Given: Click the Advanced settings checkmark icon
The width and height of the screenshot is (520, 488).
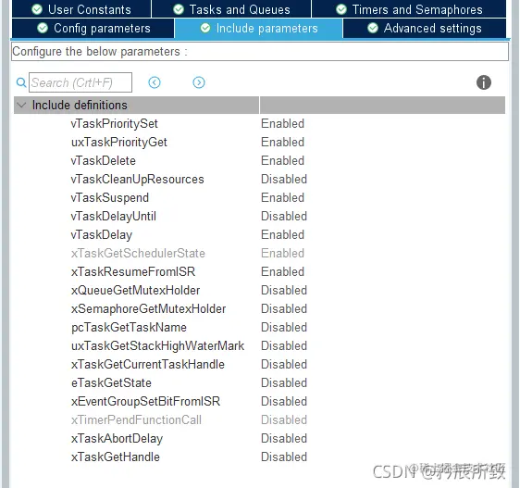Looking at the screenshot, I should coord(373,28).
